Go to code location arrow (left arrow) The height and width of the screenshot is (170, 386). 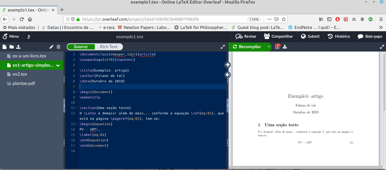(x=228, y=75)
